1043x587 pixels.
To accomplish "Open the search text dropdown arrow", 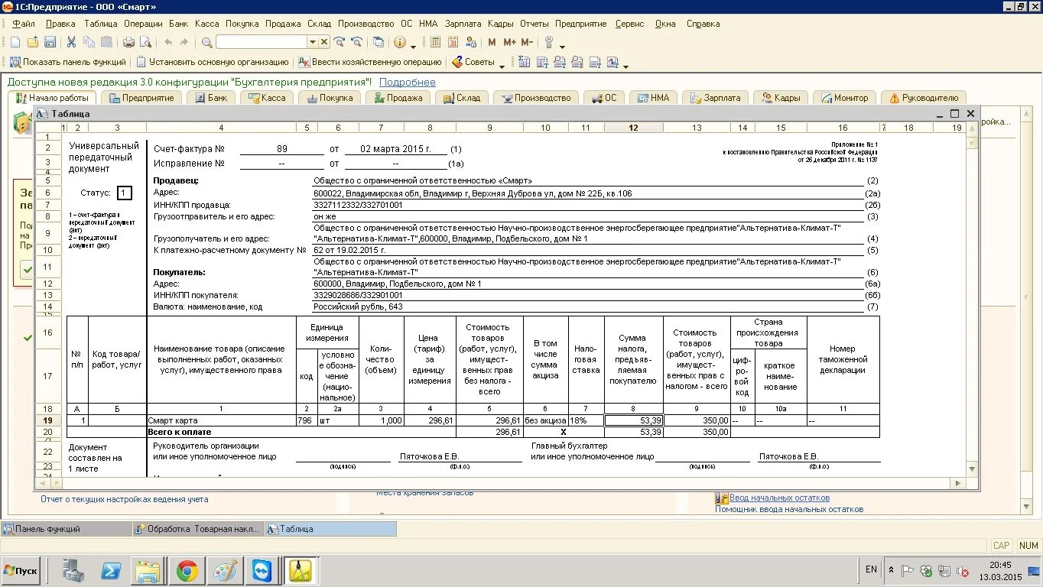I will [x=312, y=42].
